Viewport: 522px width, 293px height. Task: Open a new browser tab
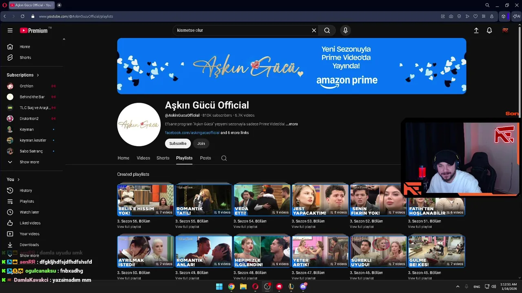pos(59,5)
